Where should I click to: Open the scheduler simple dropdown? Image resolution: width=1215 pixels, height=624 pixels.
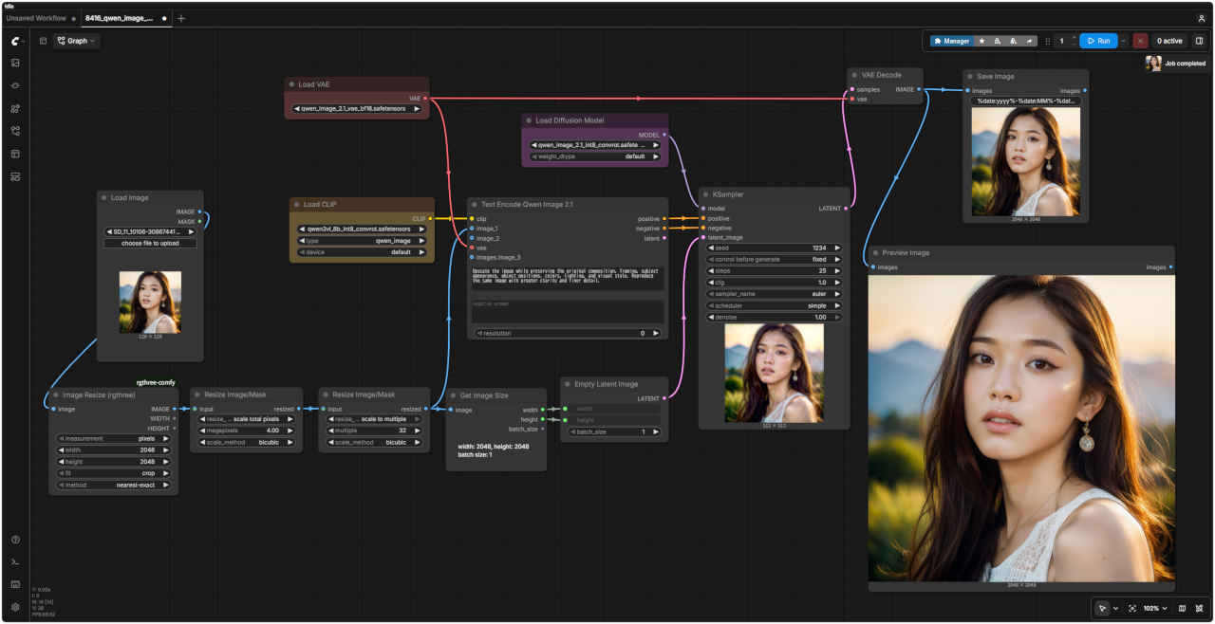tap(775, 305)
